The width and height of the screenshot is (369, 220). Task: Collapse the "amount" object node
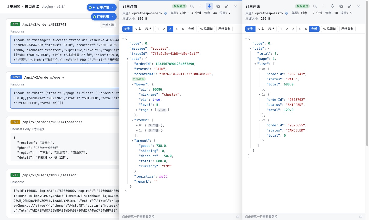point(132,141)
